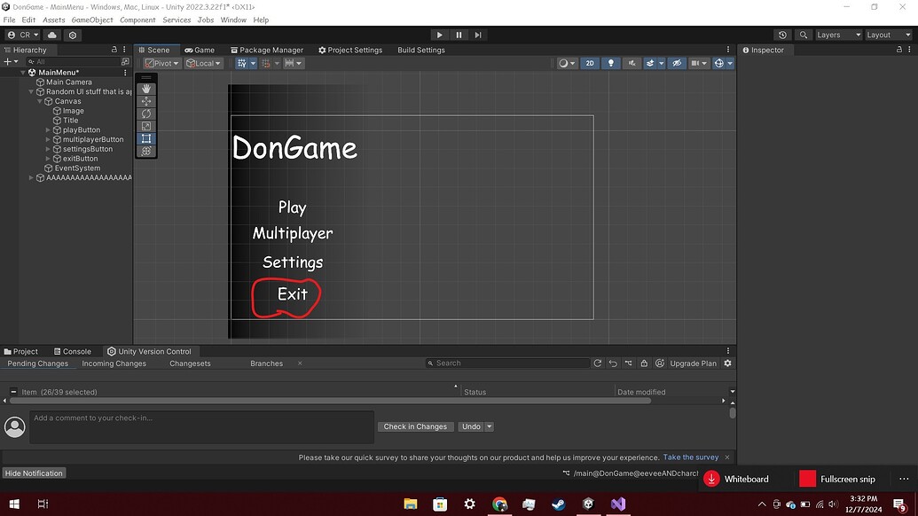Image resolution: width=918 pixels, height=516 pixels.
Task: Toggle 2D view mode in the Scene toolbar
Action: click(x=589, y=63)
